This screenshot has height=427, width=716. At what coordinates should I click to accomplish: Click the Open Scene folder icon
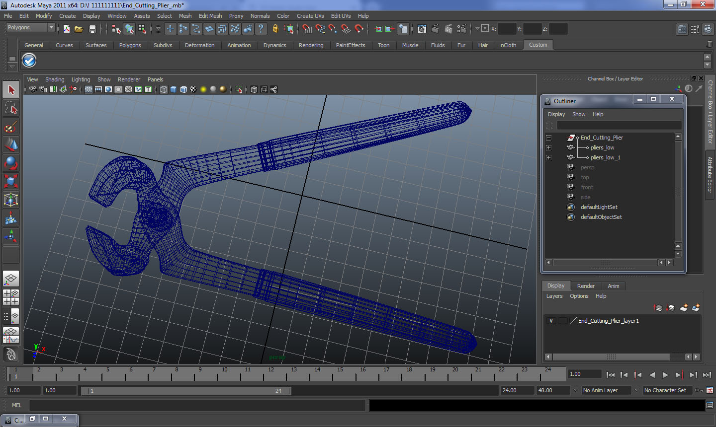pyautogui.click(x=79, y=29)
